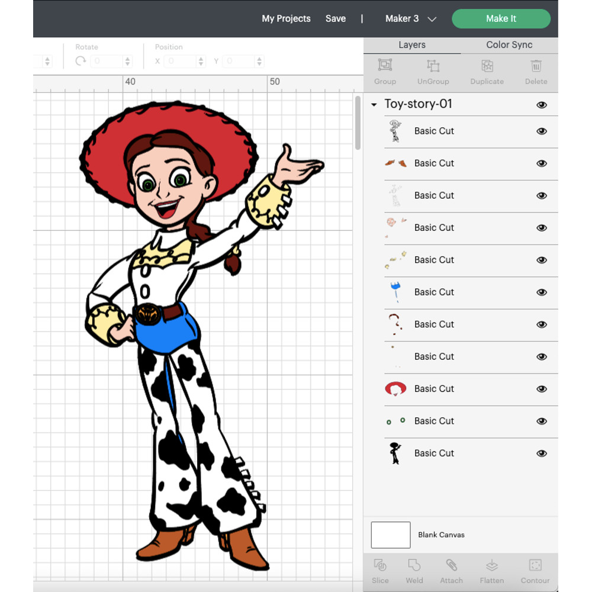Hide the blue sash Basic Cut layer
The image size is (592, 592).
coord(542,292)
